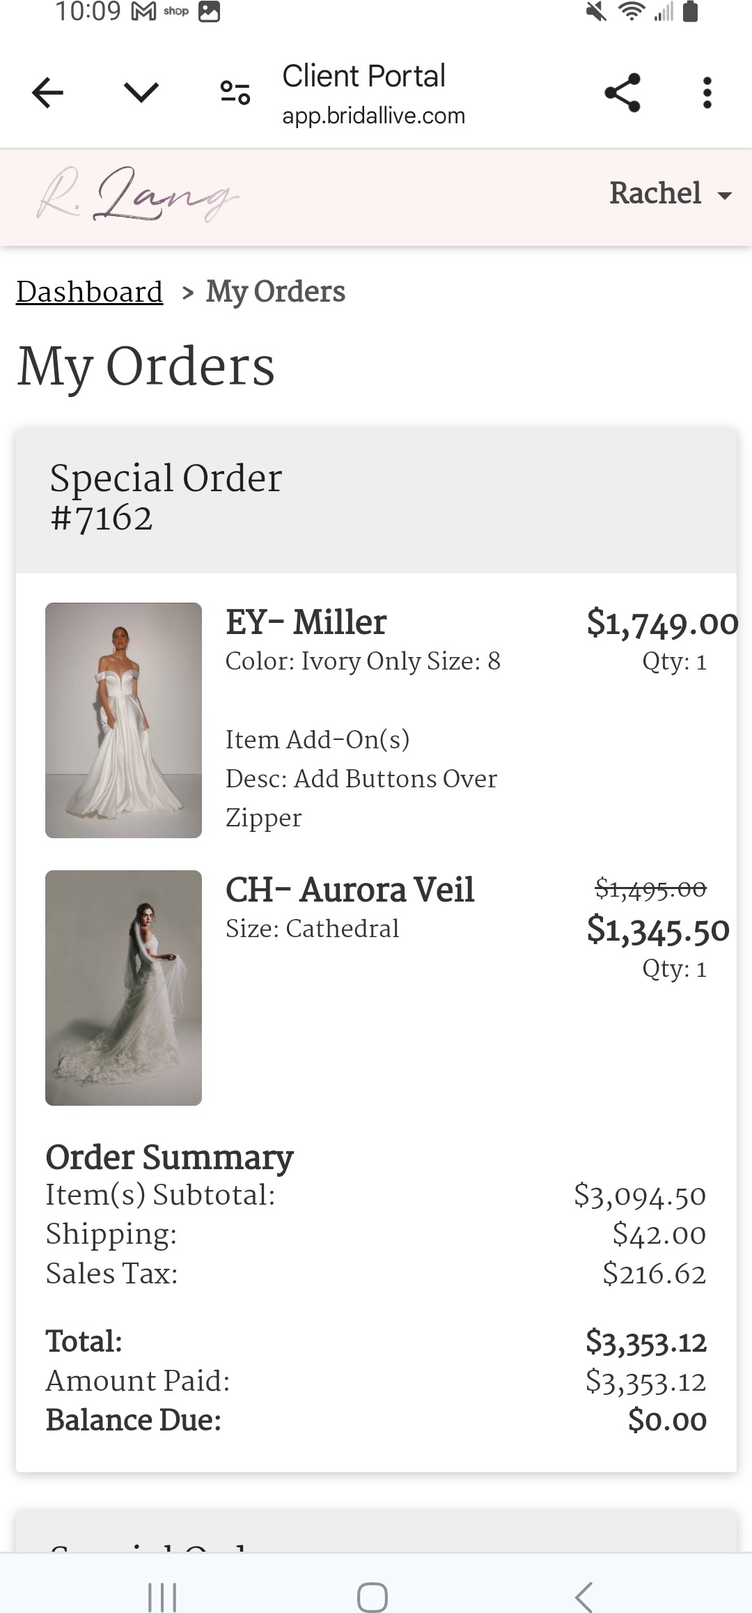752x1613 pixels.
Task: Open the Special Order #7162 header
Action: pyautogui.click(x=376, y=500)
